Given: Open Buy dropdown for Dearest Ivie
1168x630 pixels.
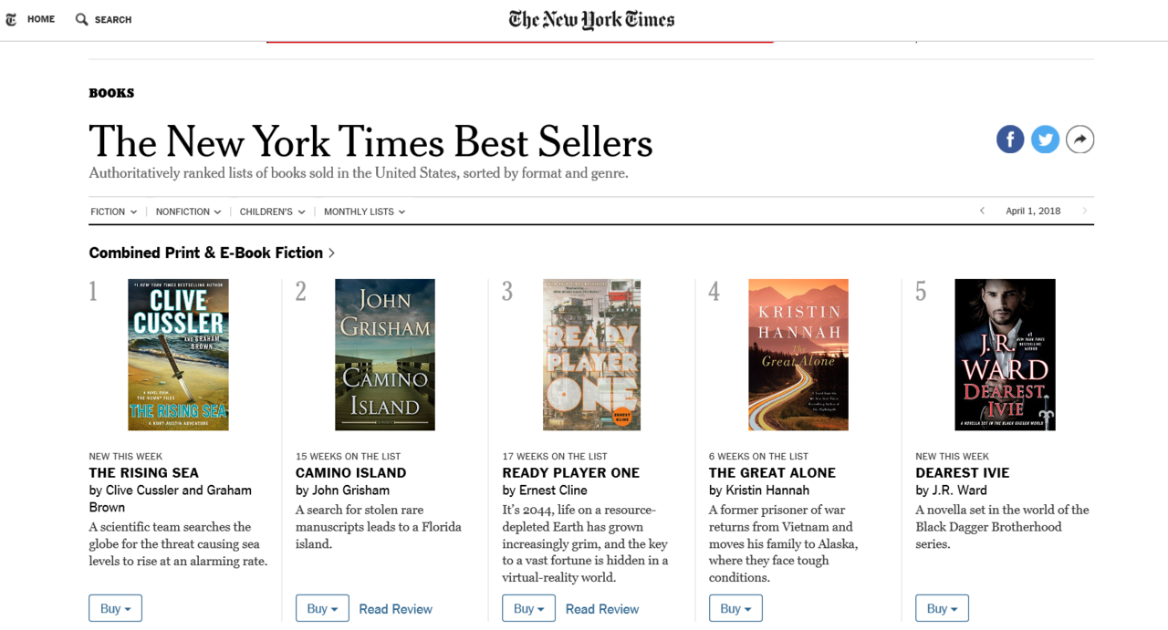Looking at the screenshot, I should pos(942,608).
